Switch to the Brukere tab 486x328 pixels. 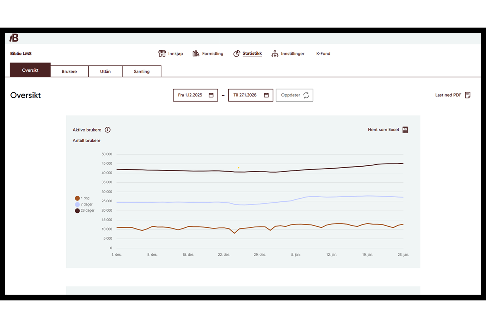pyautogui.click(x=69, y=71)
